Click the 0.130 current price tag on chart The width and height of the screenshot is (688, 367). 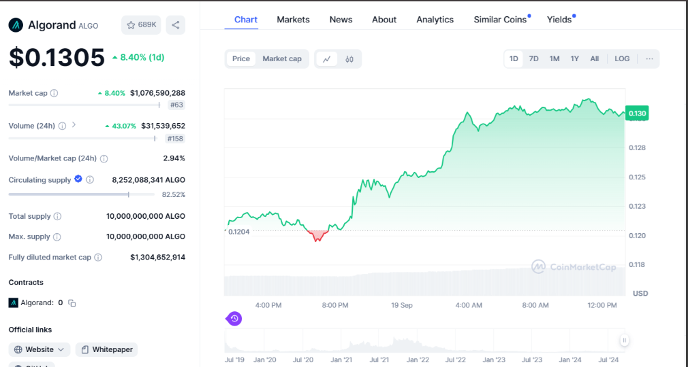click(637, 113)
